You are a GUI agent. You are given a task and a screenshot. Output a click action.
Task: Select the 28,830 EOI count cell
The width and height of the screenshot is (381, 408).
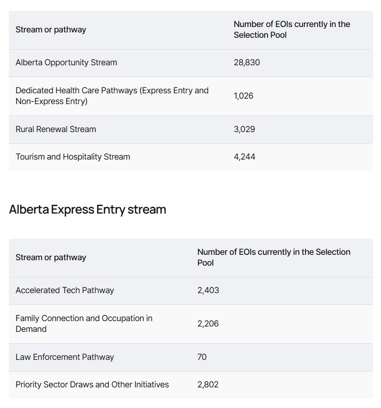(x=247, y=63)
